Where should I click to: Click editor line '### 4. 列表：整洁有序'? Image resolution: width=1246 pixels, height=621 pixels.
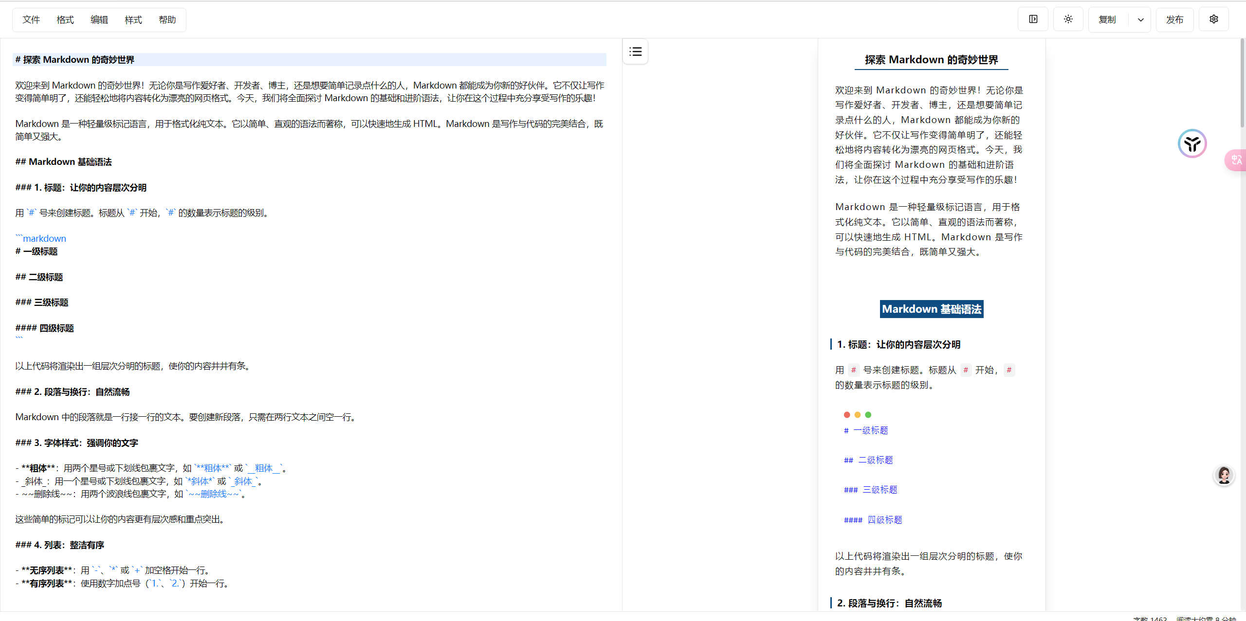click(60, 545)
